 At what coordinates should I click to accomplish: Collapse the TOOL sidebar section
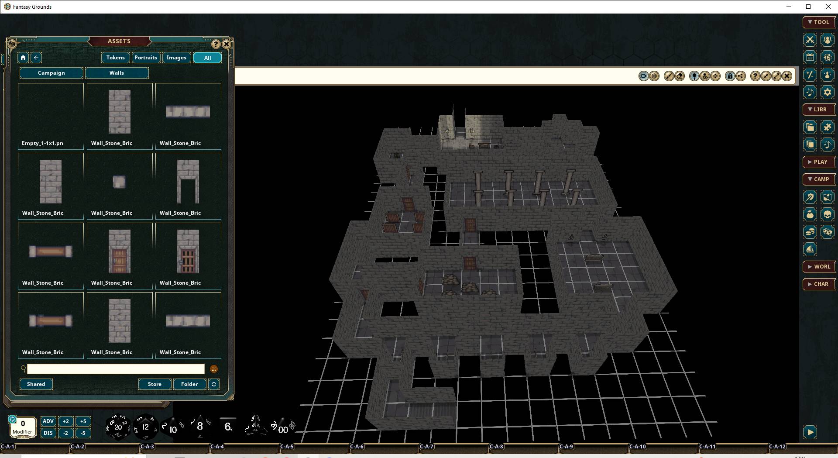coord(819,22)
